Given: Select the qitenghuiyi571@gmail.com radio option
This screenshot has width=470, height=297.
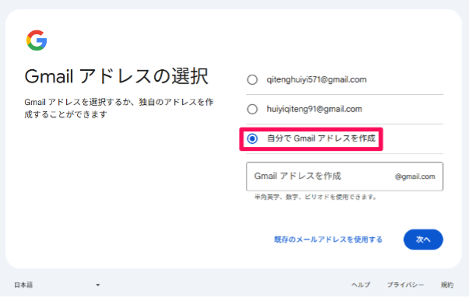Looking at the screenshot, I should 252,79.
